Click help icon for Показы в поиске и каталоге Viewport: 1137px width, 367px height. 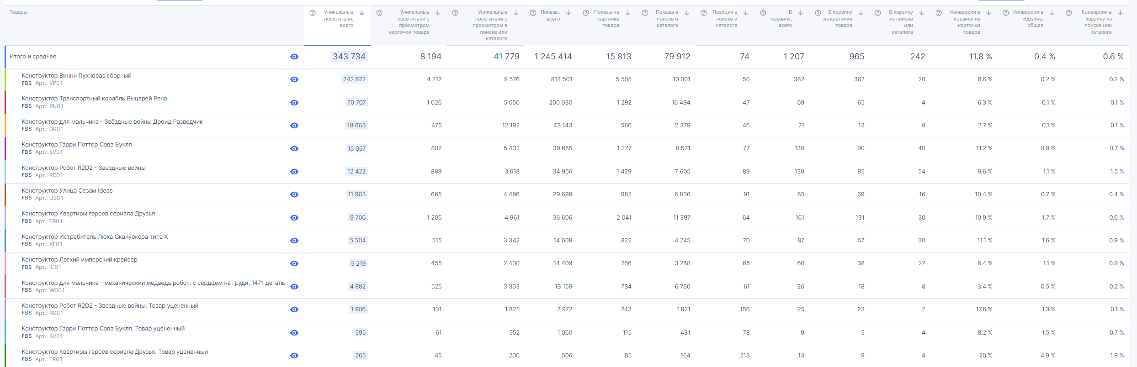point(645,13)
